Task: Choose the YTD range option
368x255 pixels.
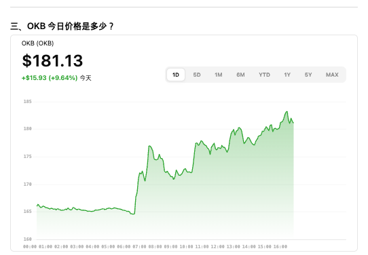Action: tap(264, 75)
